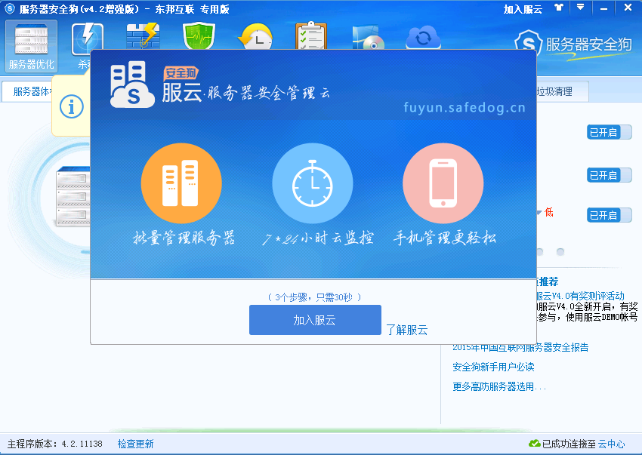Click the 主程序版本: 4.2.11138 text
This screenshot has width=642, height=455.
55,444
